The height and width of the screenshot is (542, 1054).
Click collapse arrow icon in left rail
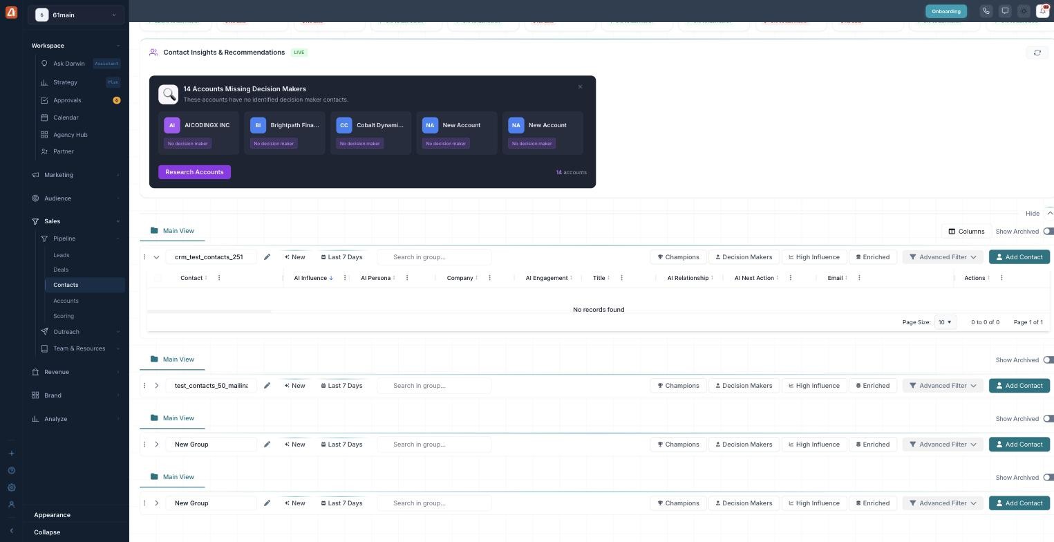pos(11,531)
